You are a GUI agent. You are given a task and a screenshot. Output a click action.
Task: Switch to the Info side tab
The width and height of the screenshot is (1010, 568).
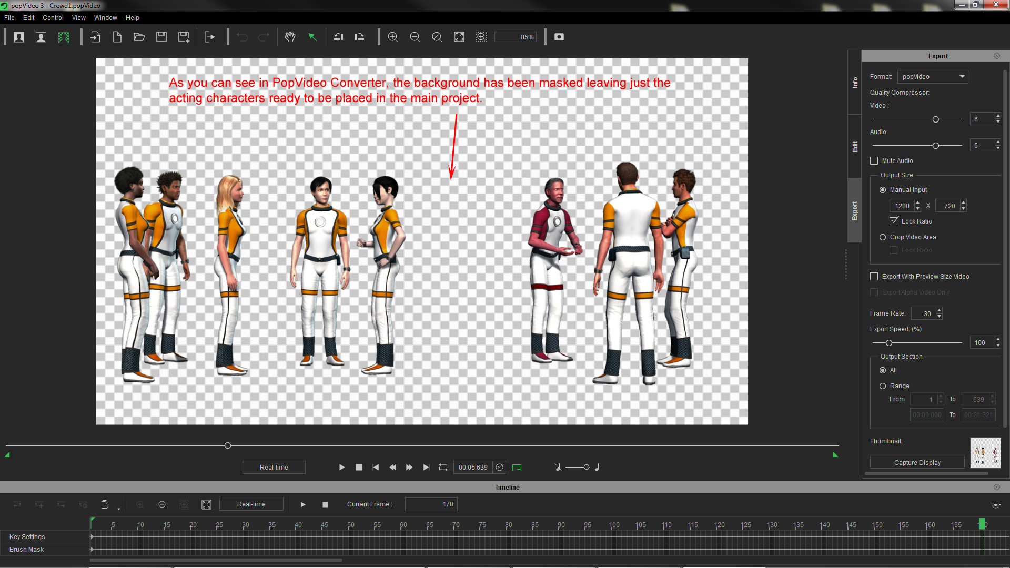click(x=855, y=83)
